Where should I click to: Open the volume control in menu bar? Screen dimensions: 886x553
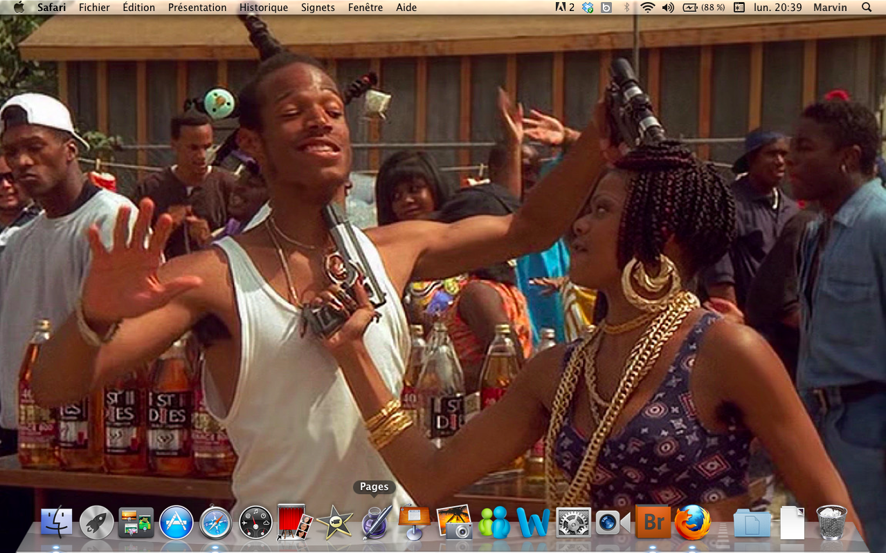668,7
